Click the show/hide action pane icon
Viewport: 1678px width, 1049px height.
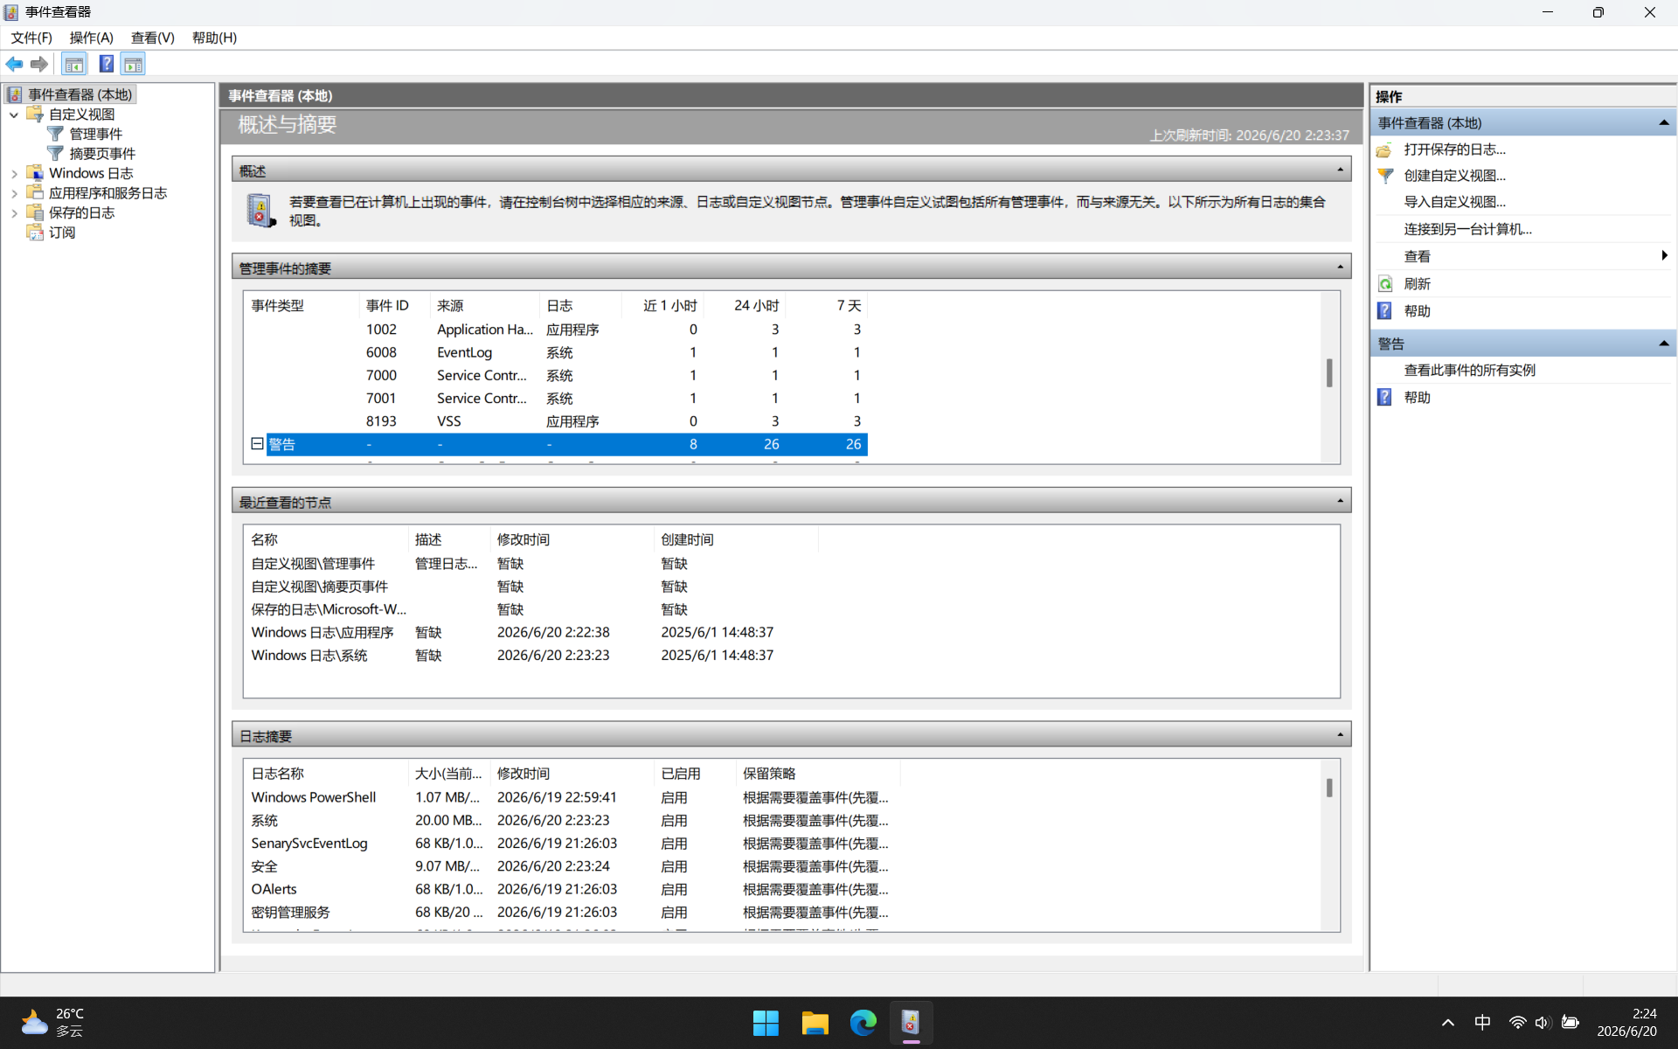pos(134,64)
